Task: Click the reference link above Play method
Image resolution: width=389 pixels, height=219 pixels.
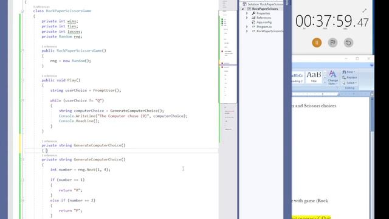Action: click(49, 75)
